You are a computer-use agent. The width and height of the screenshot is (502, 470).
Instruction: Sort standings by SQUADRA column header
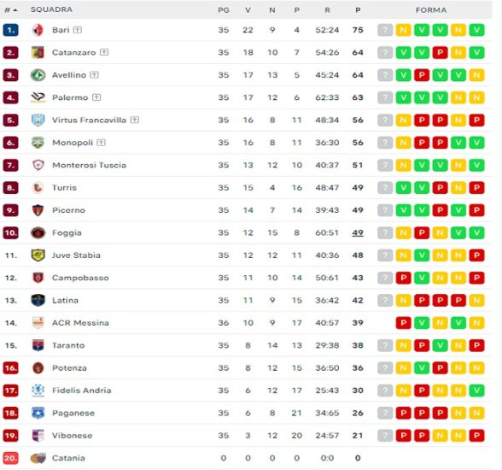(x=51, y=9)
